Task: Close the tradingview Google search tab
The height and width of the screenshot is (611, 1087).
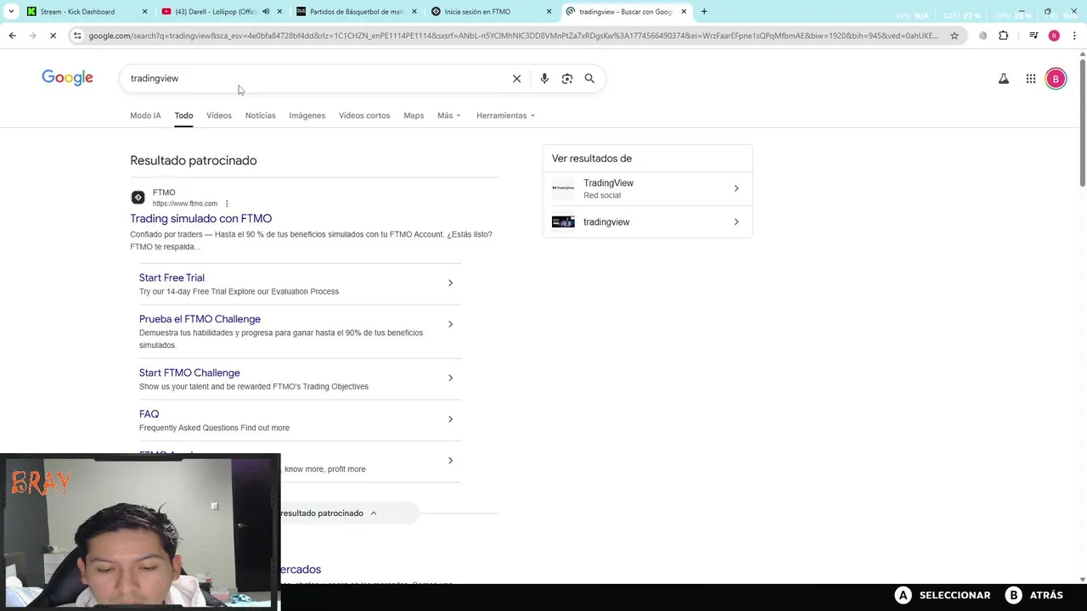Action: [x=684, y=12]
